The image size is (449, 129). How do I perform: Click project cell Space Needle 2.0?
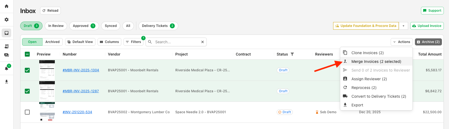(201, 112)
